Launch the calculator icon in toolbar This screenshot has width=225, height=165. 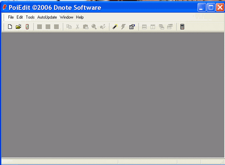click(182, 27)
